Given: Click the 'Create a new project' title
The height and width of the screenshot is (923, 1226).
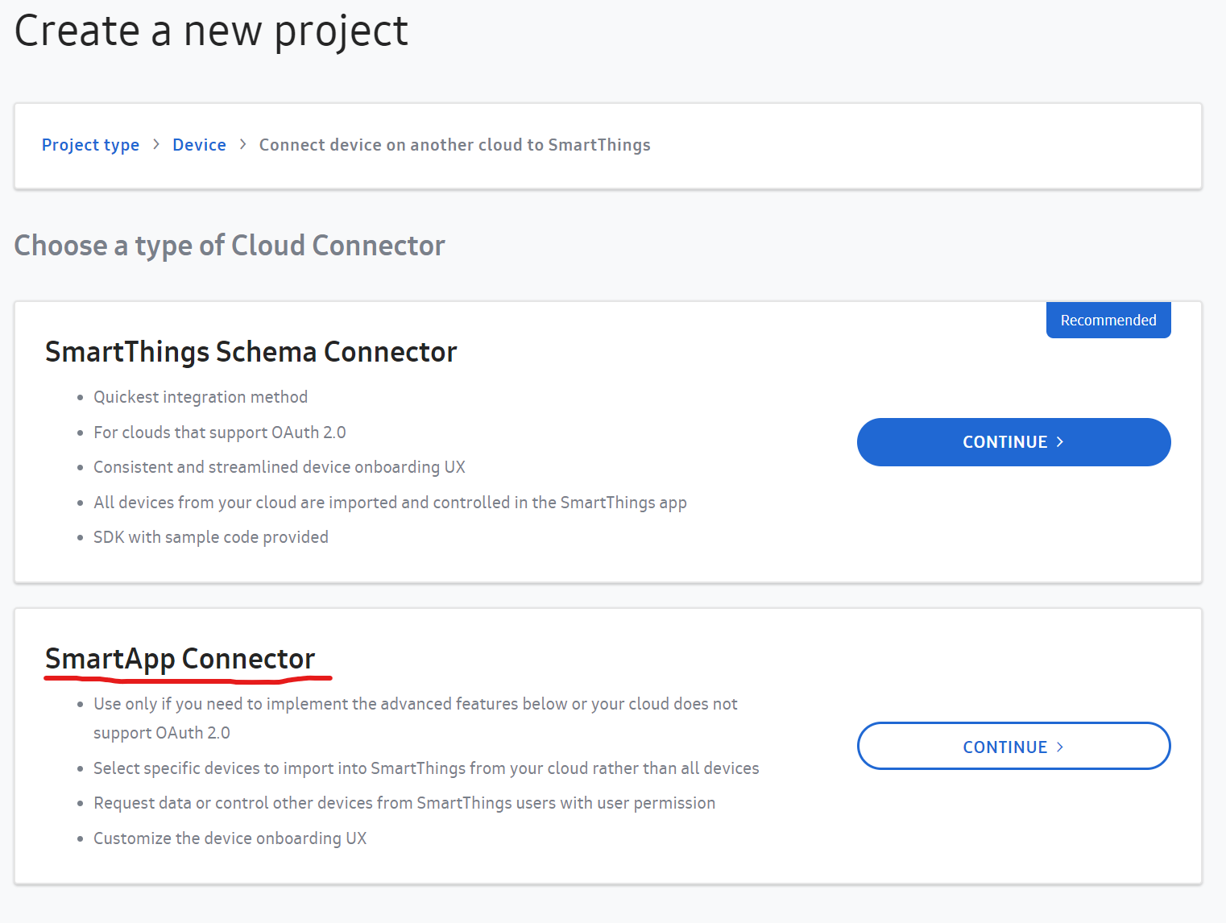Looking at the screenshot, I should (x=211, y=31).
